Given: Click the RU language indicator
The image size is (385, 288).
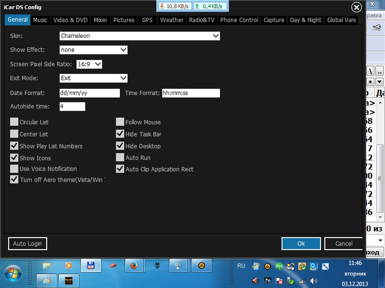Looking at the screenshot, I should pyautogui.click(x=241, y=265).
